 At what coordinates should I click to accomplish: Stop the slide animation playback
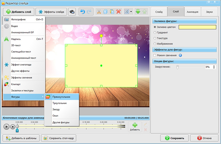pyautogui.click(x=13, y=127)
